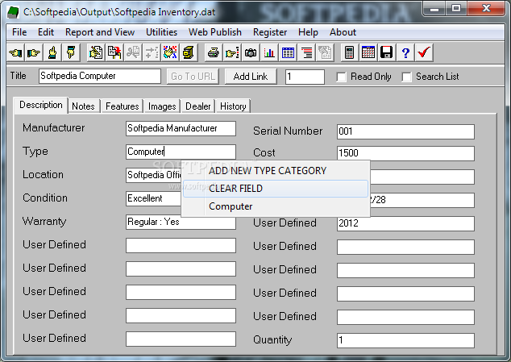Viewport: 511px width, 362px height.
Task: Switch to the Dealer tab
Action: [x=197, y=106]
